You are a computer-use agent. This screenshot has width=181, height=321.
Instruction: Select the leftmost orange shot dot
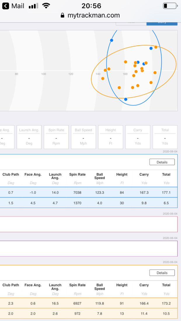pos(103,78)
